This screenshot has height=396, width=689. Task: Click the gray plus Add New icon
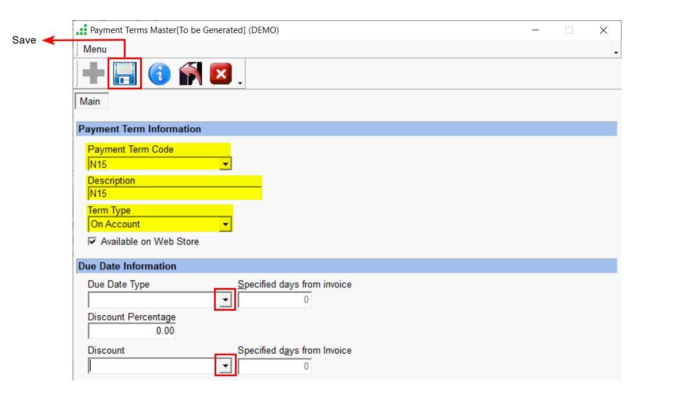coord(94,74)
